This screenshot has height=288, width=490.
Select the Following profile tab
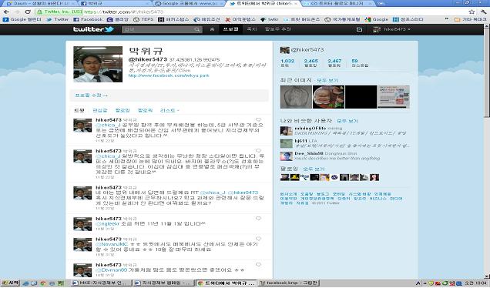(x=123, y=111)
